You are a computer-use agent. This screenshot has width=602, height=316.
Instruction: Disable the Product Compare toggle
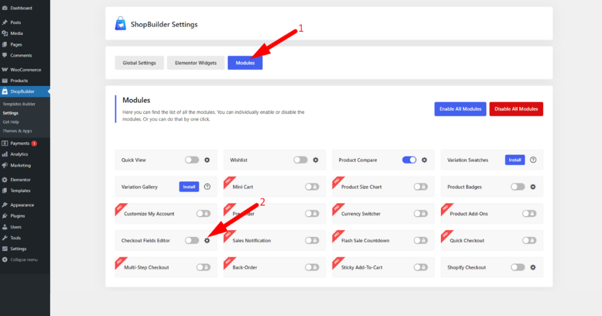tap(409, 160)
